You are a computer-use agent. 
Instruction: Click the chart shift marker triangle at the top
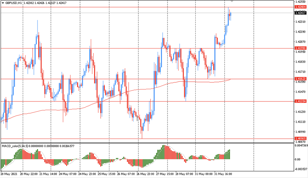[232, 1]
